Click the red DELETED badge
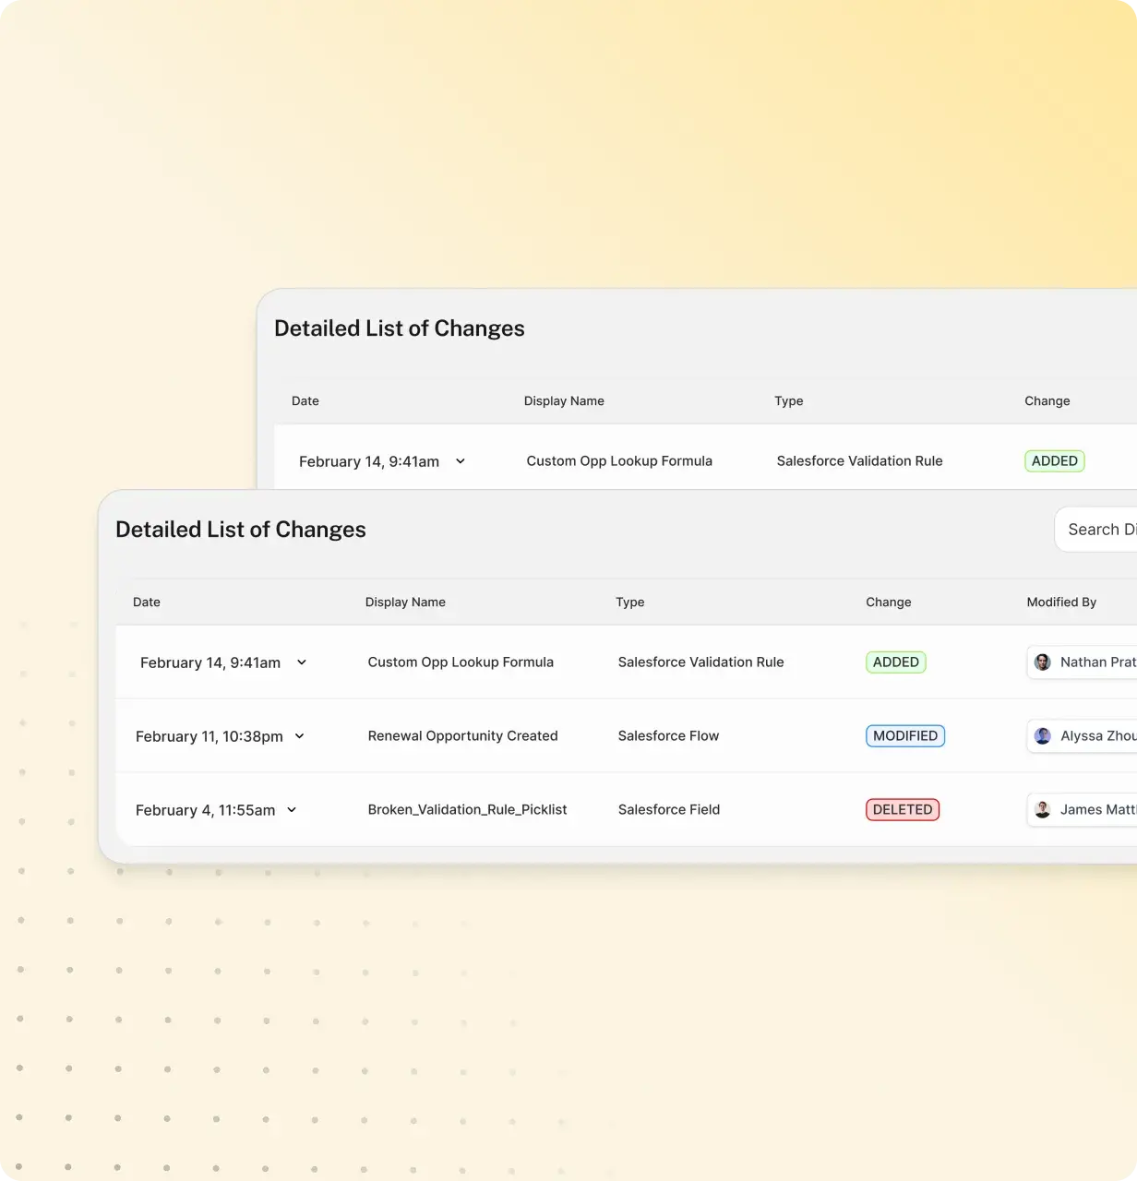The height and width of the screenshot is (1181, 1137). coord(902,810)
